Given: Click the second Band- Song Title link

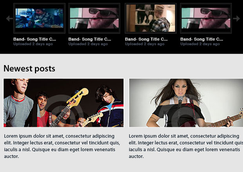Looking at the screenshot, I should pos(90,39).
